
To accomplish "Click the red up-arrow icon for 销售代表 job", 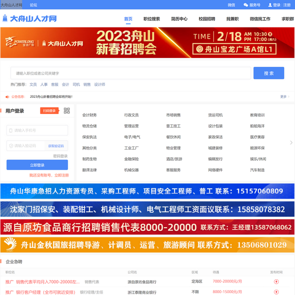I will click(x=276, y=282).
